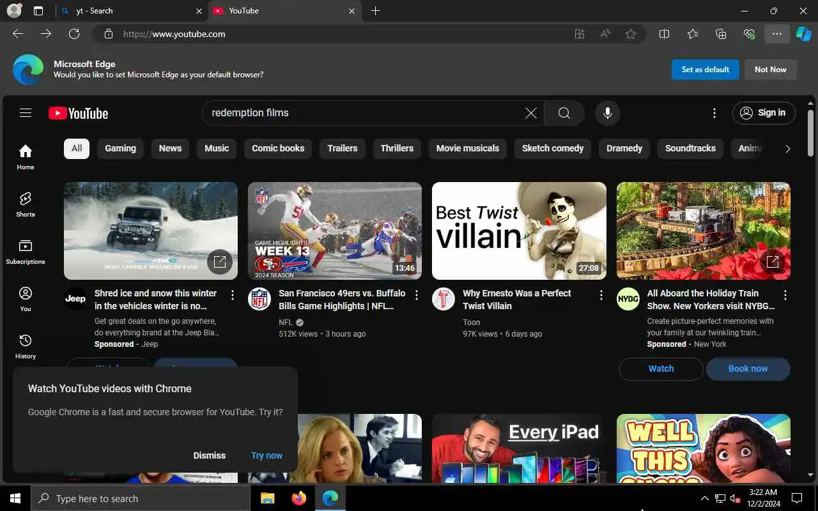The height and width of the screenshot is (511, 818).
Task: Select the Thrillers chip
Action: (397, 148)
